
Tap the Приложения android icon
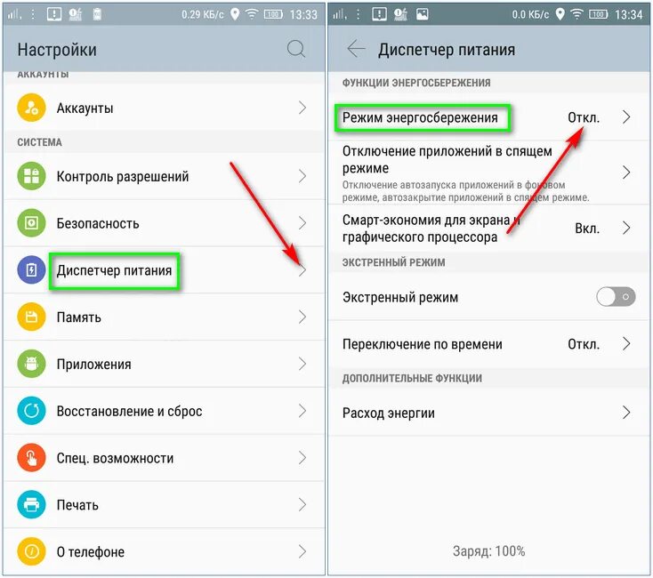(31, 364)
